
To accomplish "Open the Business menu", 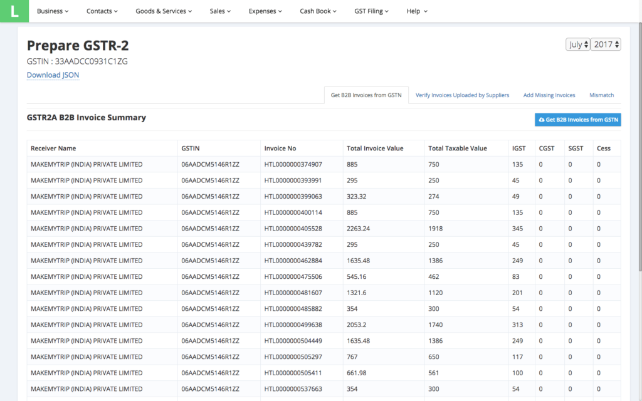I will point(53,11).
